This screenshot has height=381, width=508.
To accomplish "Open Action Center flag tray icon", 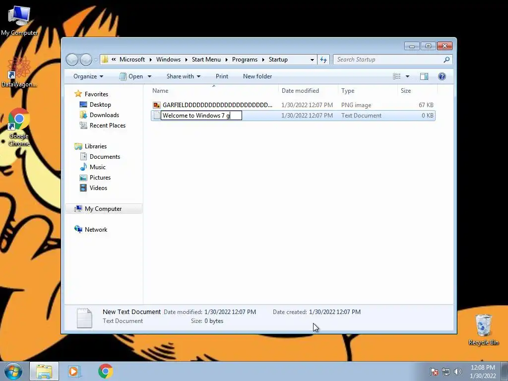I will point(434,371).
